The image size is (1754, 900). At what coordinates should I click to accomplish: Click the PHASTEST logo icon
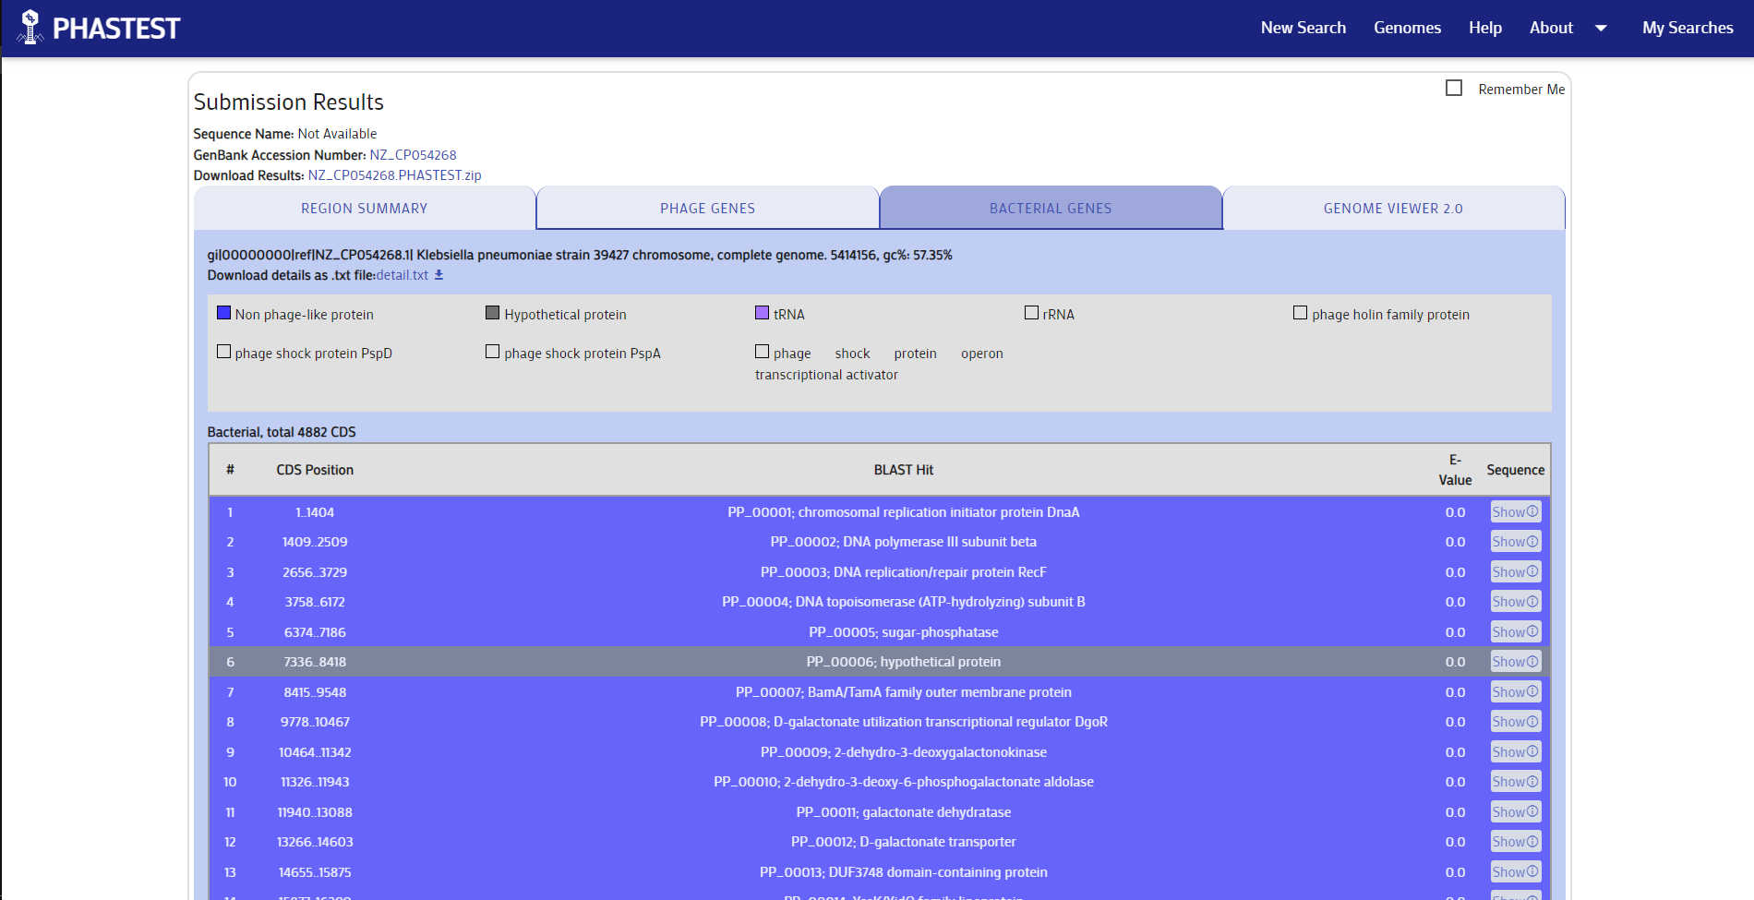[30, 28]
